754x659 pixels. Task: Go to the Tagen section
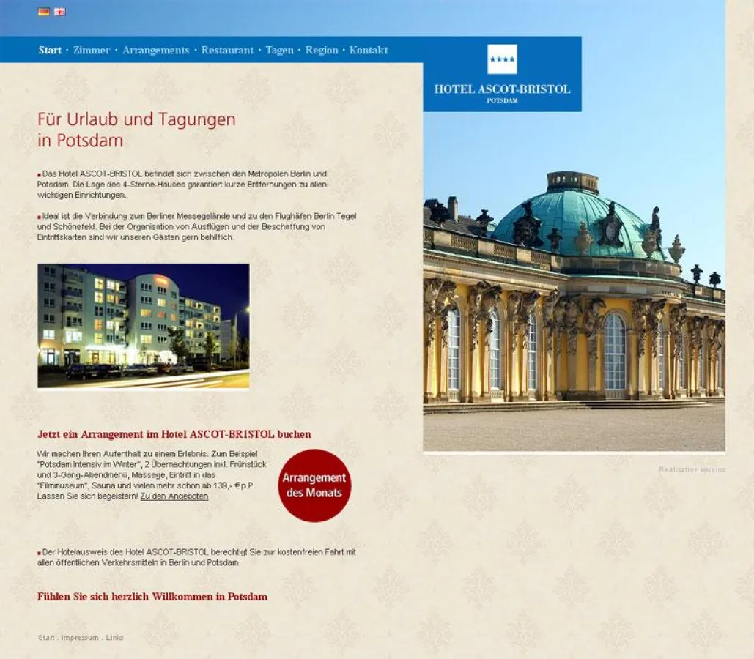279,50
